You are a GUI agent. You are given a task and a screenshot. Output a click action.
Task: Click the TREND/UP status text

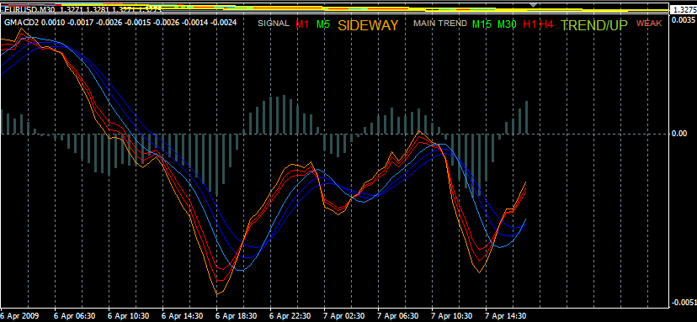pyautogui.click(x=593, y=25)
